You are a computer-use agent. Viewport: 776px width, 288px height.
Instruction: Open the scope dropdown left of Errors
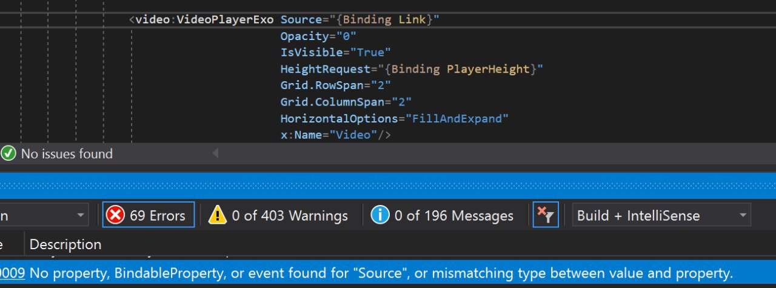click(x=44, y=215)
